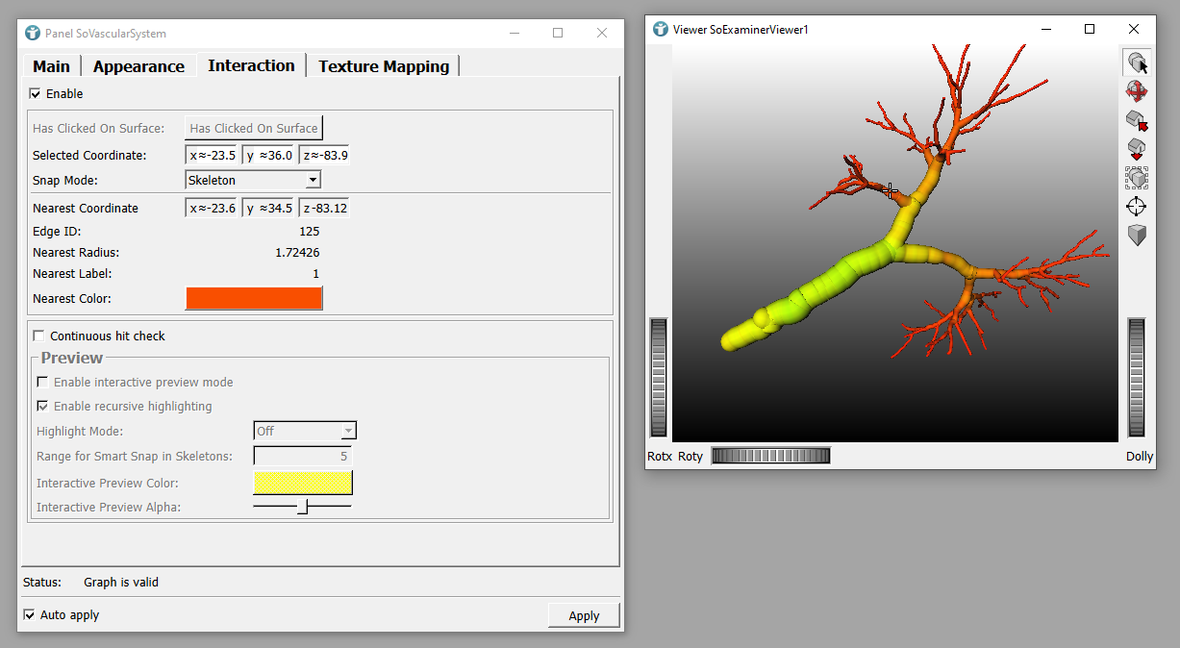Open the orange Nearest Color swatch

point(254,299)
